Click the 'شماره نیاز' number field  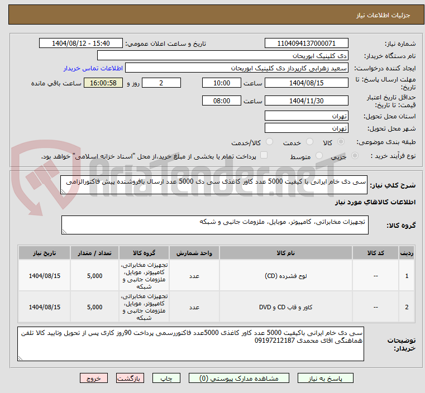pyautogui.click(x=306, y=44)
